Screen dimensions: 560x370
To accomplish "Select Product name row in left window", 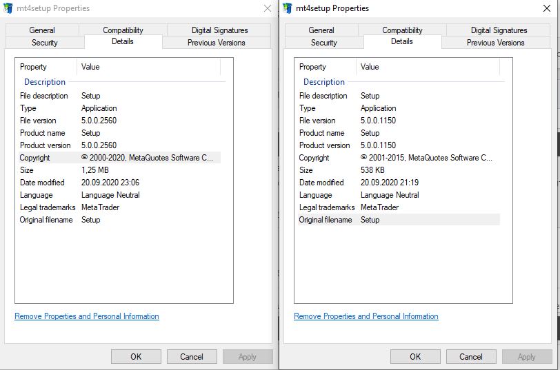I will 119,133.
